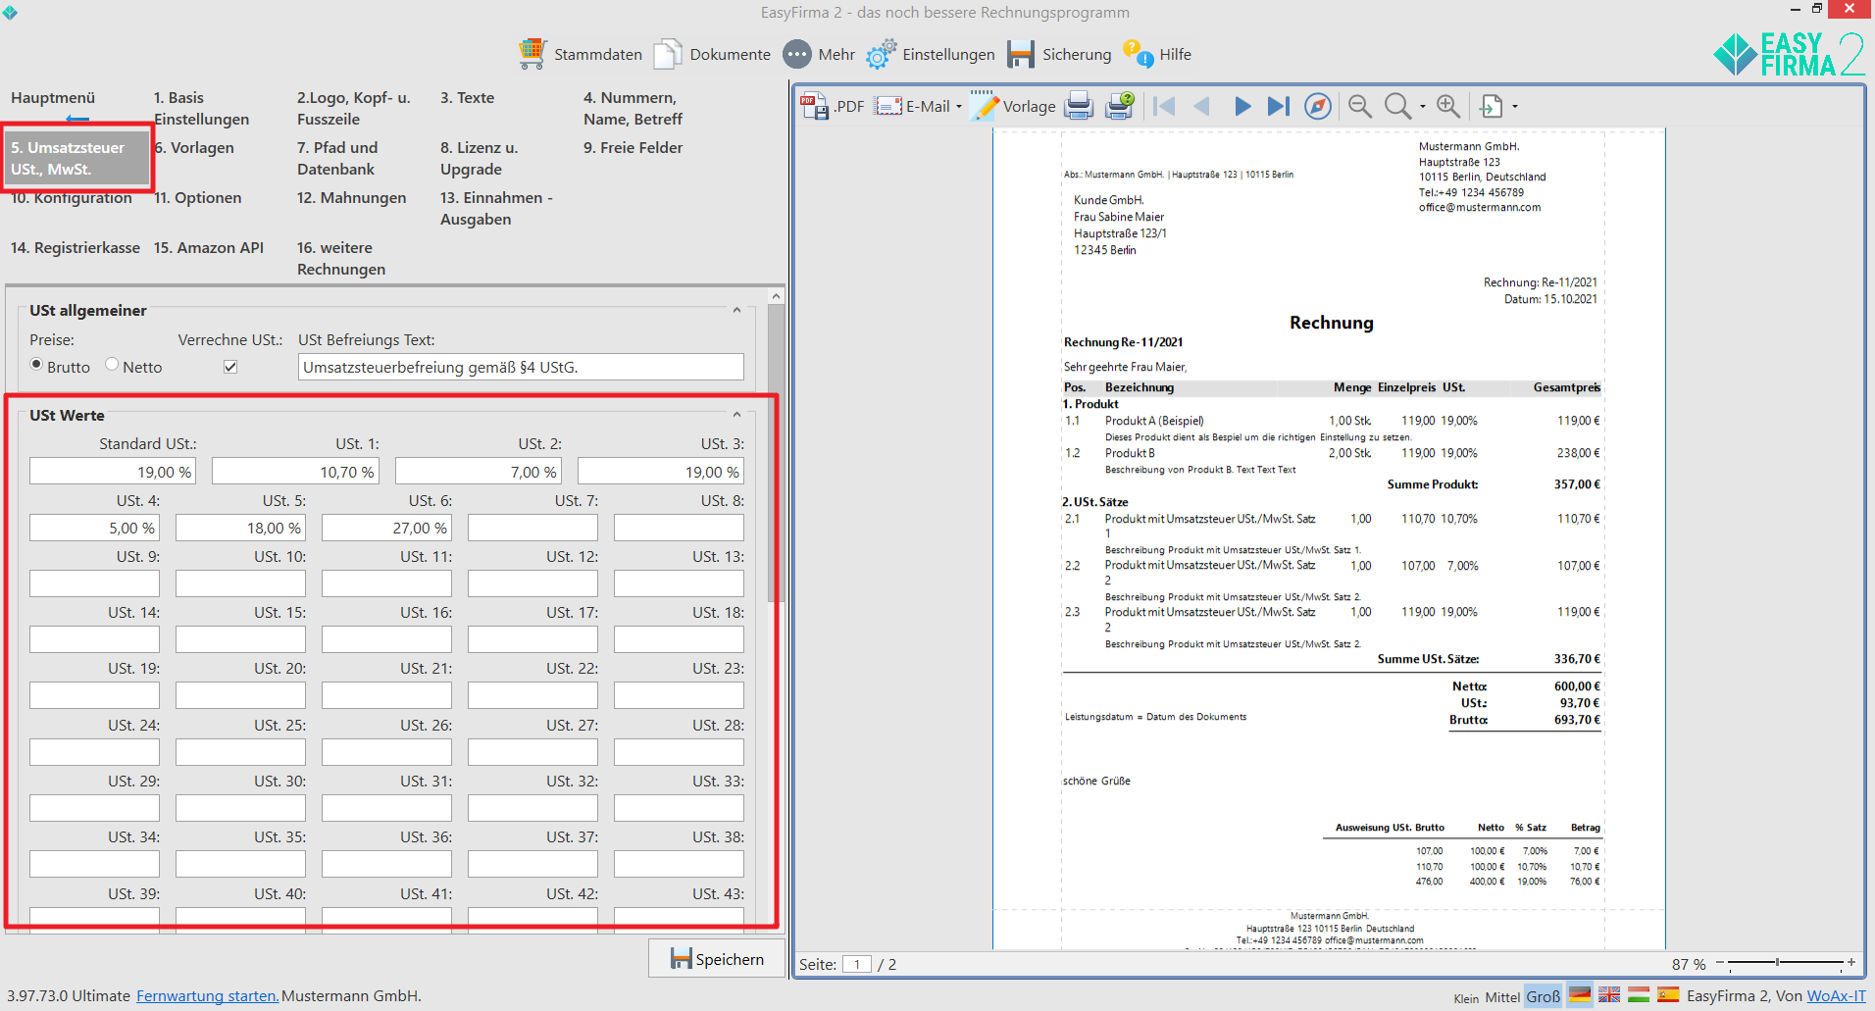Viewport: 1875px width, 1011px height.
Task: Open 8. Lizenz u. Upgrade
Action: pos(479,158)
